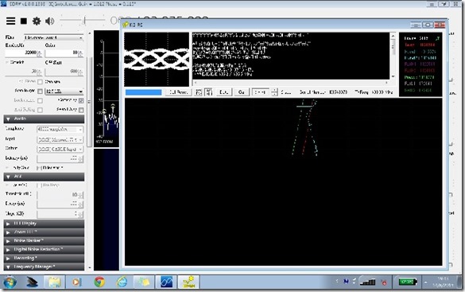The width and height of the screenshot is (465, 292).
Task: Switch to the SDR# taskbar icon
Action: (166, 282)
